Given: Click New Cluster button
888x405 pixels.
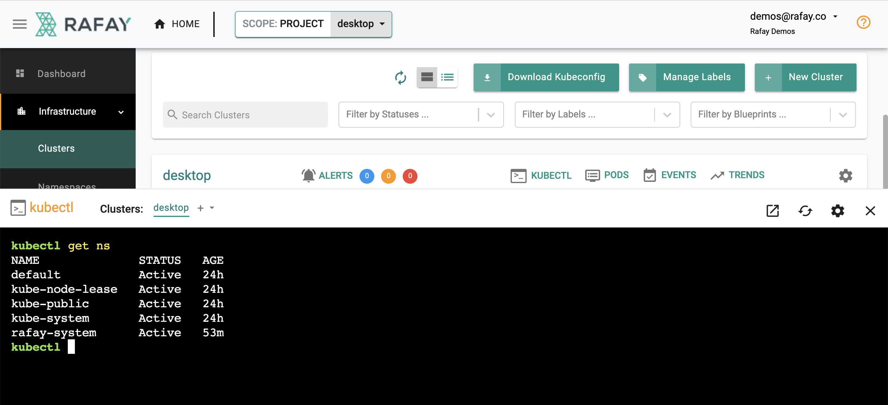Looking at the screenshot, I should click(805, 77).
